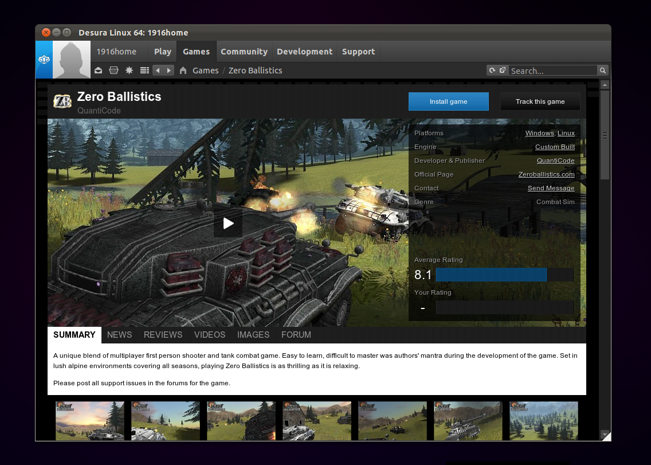The height and width of the screenshot is (465, 651).
Task: Close the Desura window
Action: tap(46, 32)
